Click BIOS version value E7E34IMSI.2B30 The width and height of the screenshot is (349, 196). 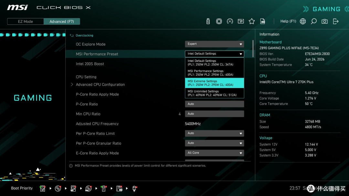[x=317, y=54]
